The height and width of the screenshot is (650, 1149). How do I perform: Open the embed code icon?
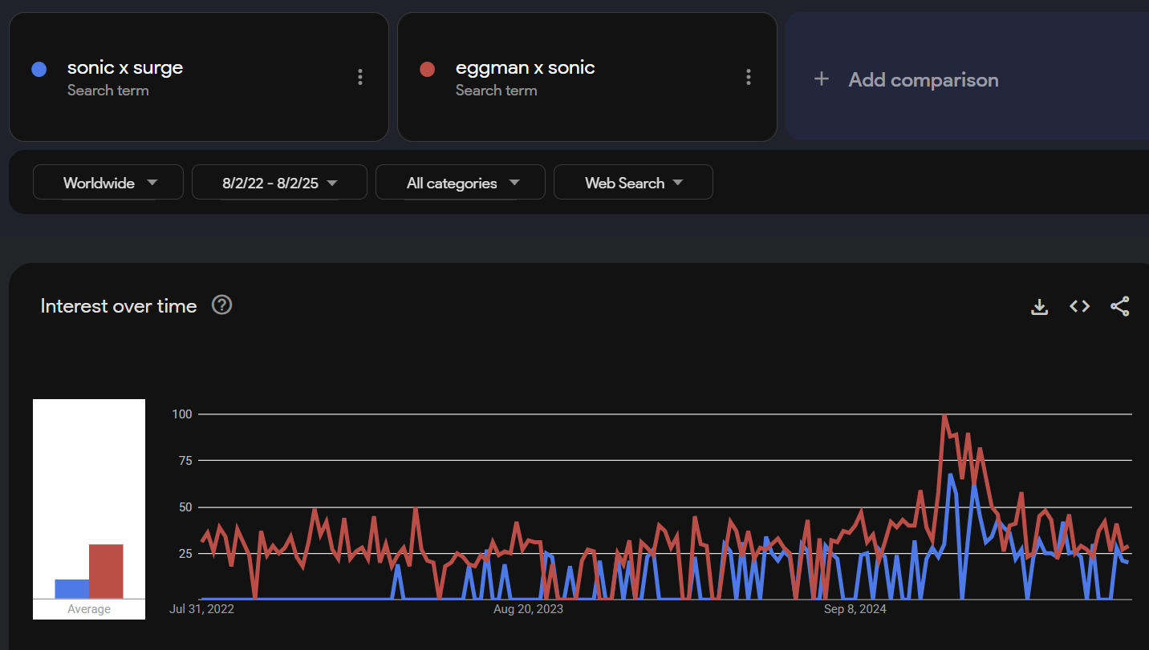point(1080,306)
